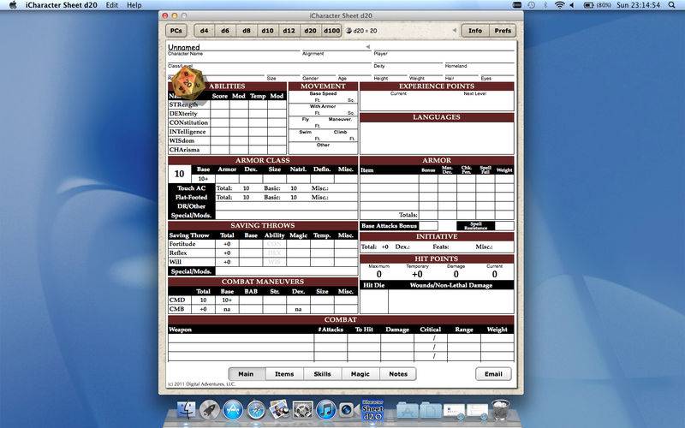Roll a d12 die
The height and width of the screenshot is (428, 685).
click(x=289, y=31)
